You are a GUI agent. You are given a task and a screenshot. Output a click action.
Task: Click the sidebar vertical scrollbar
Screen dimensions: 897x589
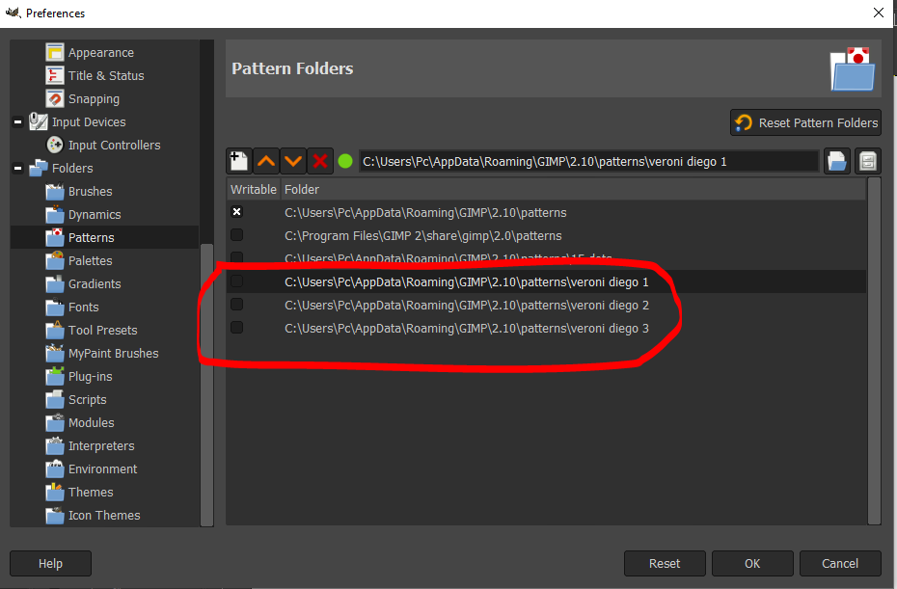[206, 385]
